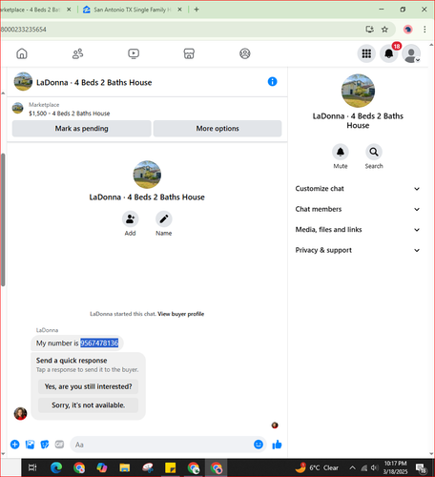Open the account profile menu
This screenshot has height=477, width=435.
point(411,53)
